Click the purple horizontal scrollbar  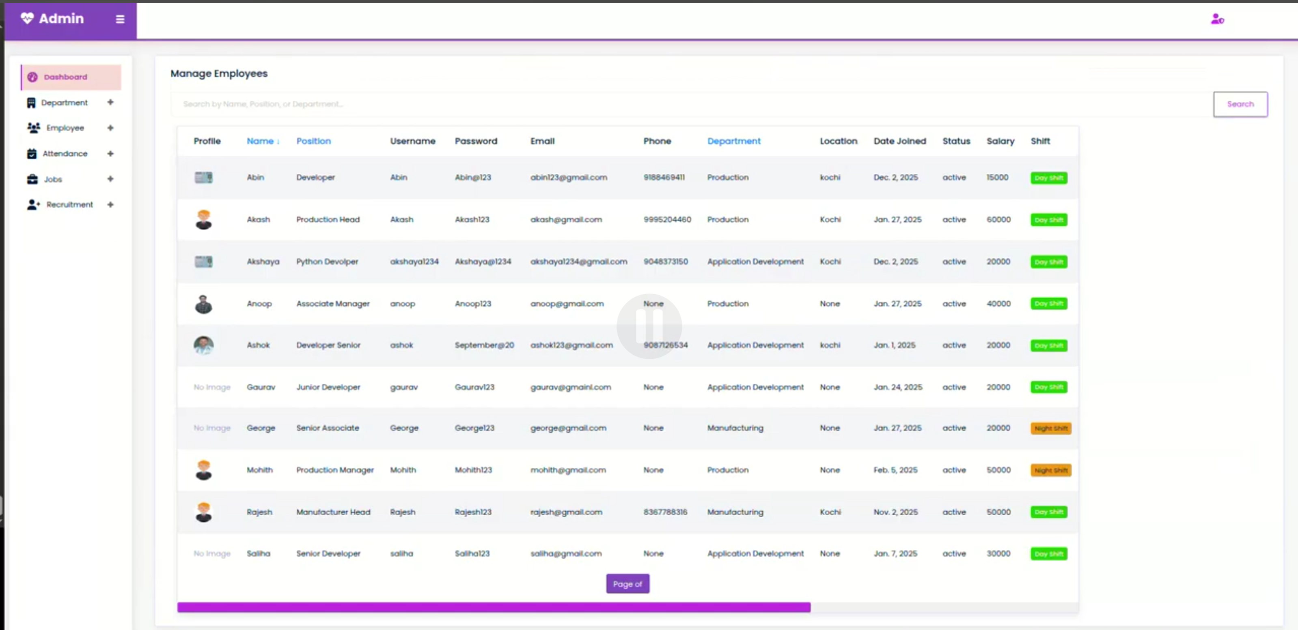click(494, 607)
